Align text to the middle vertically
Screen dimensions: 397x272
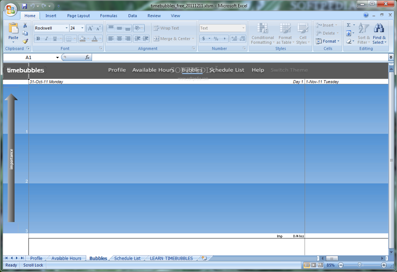[x=119, y=28]
